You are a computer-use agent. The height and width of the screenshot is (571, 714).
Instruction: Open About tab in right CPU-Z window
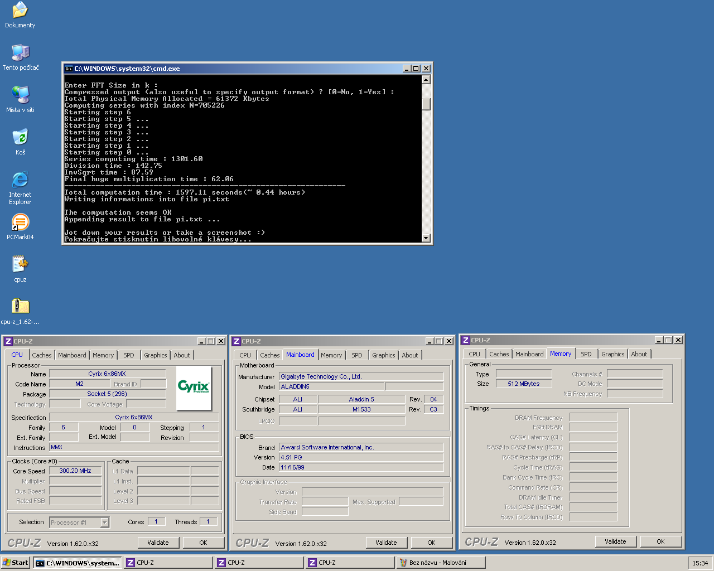[x=639, y=354]
